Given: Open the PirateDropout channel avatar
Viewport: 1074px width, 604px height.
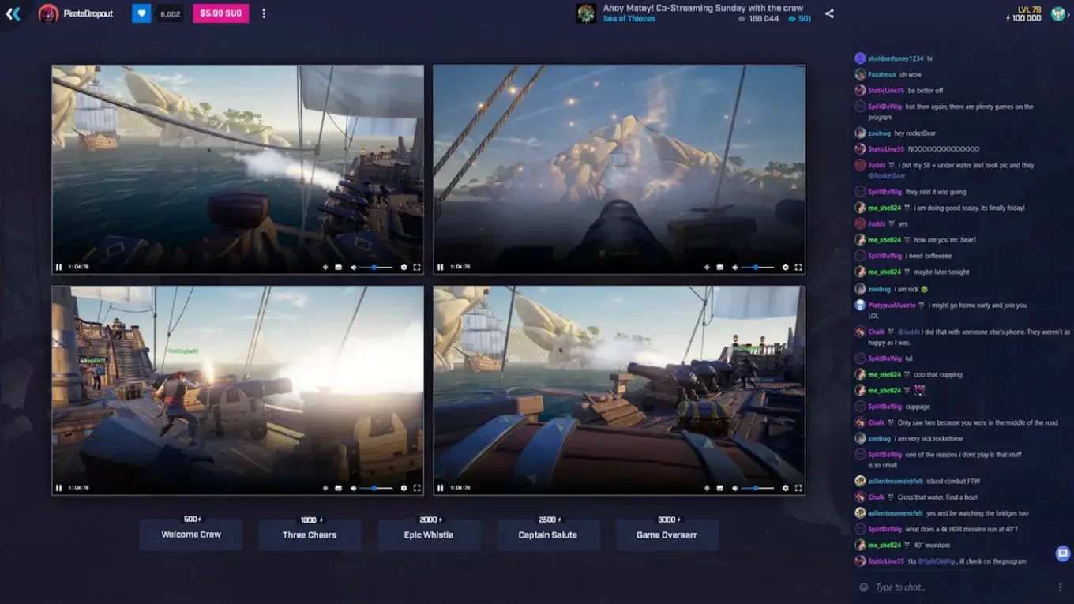Looking at the screenshot, I should [x=48, y=13].
